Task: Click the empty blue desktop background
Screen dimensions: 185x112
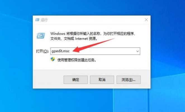Action: pos(15,59)
